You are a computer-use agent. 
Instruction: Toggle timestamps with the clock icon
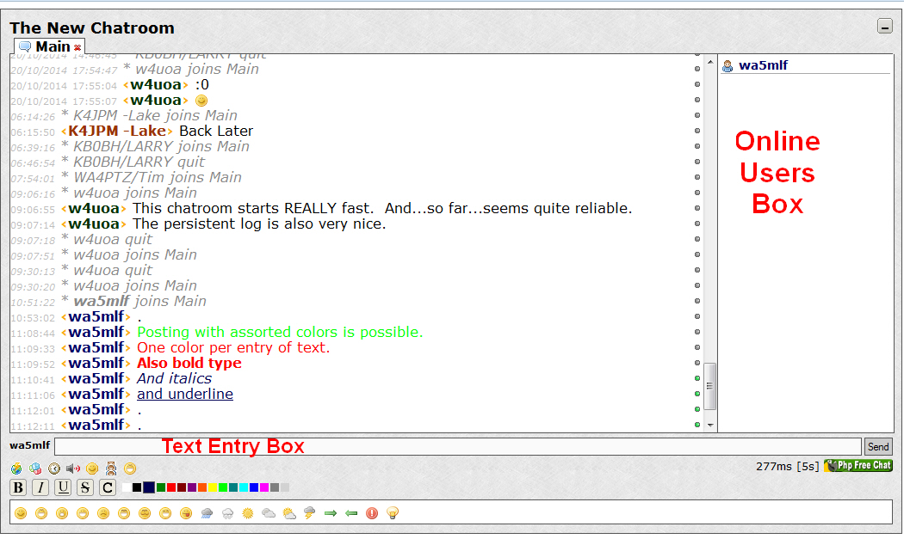(x=54, y=469)
